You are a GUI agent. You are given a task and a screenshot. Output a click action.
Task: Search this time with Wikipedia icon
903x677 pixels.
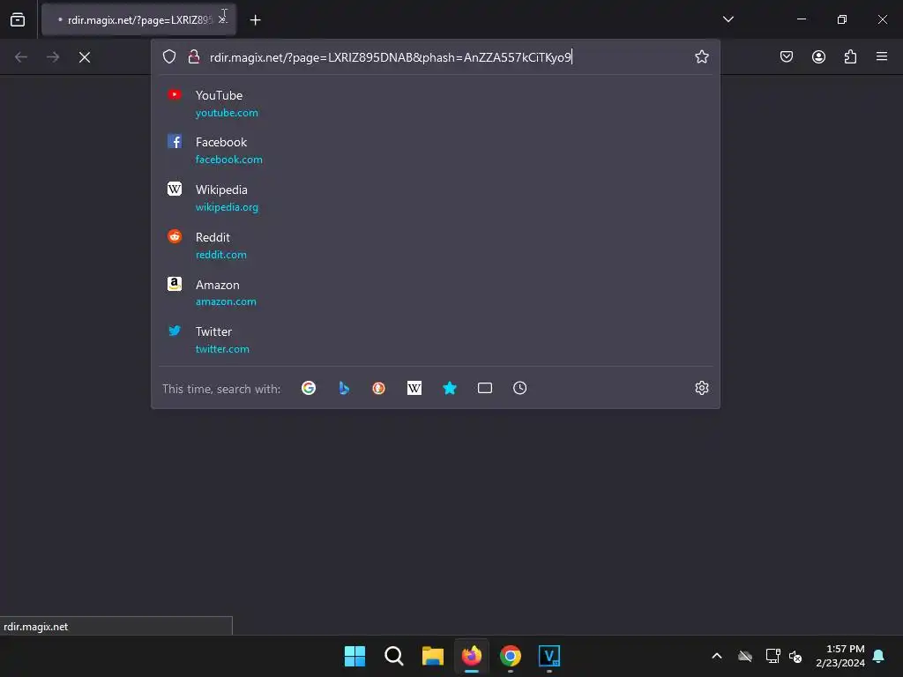coord(414,388)
